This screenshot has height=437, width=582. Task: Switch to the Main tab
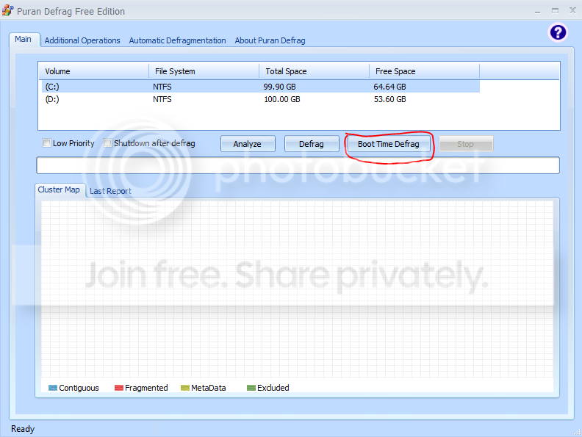click(x=23, y=40)
